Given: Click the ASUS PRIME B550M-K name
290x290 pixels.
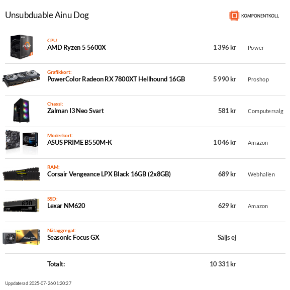Looking at the screenshot, I should 79,142.
